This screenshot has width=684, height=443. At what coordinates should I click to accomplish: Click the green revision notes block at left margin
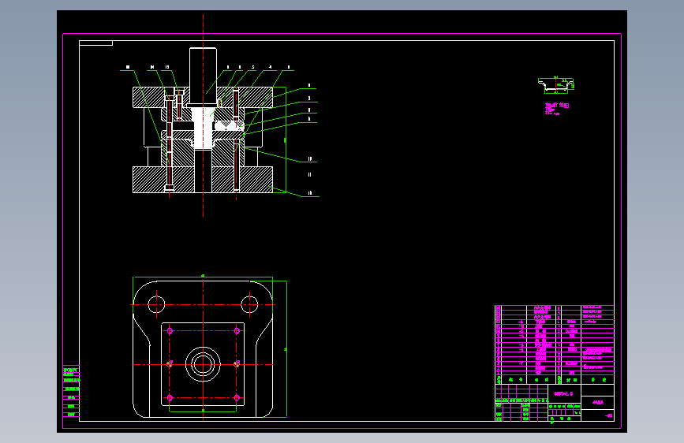[71, 391]
